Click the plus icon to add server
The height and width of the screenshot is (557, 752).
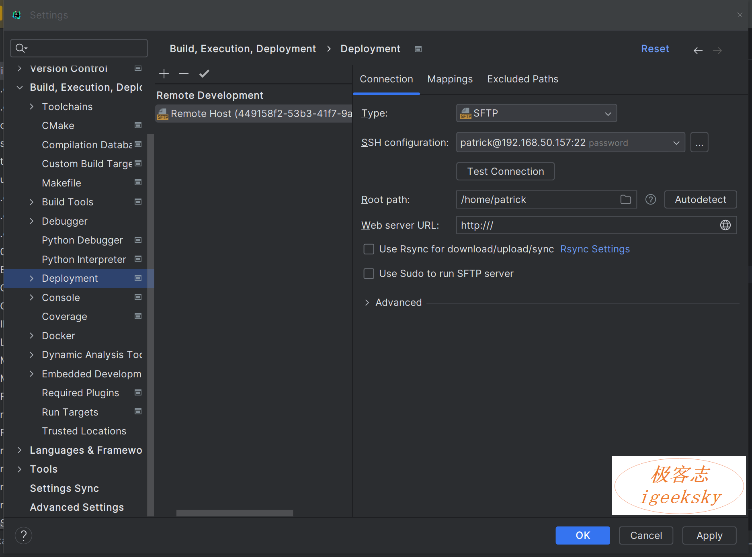[x=164, y=74]
